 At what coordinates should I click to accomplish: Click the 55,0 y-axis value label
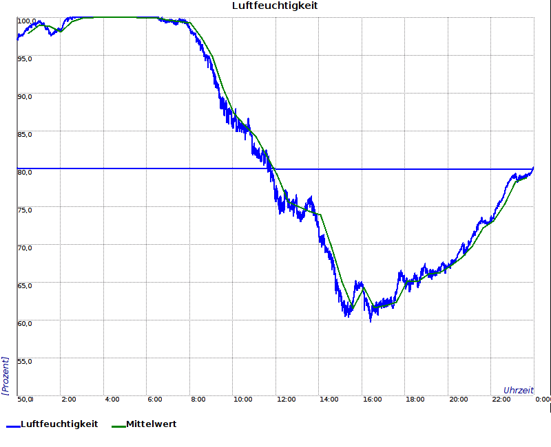coord(25,360)
